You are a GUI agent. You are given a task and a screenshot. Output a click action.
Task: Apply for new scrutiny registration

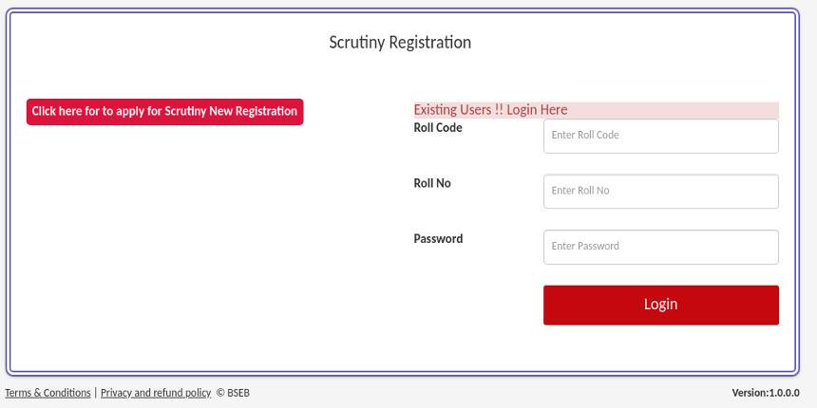[164, 112]
